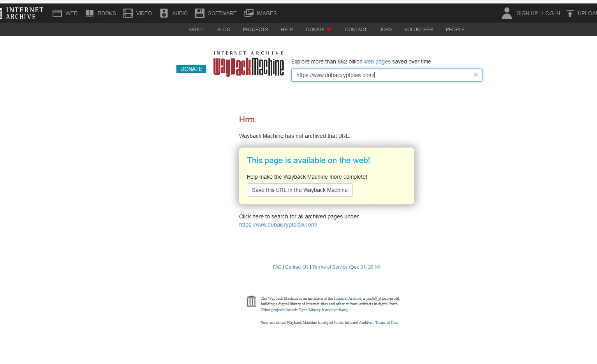Click DONATE in the navigation bar
This screenshot has width=597, height=364.
319,30
